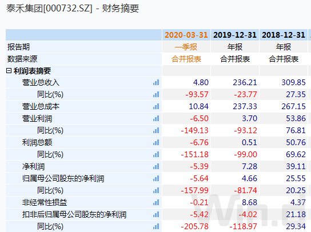Click the 净利润 row label
Viewport: 311px width, 232px height.
click(x=33, y=166)
